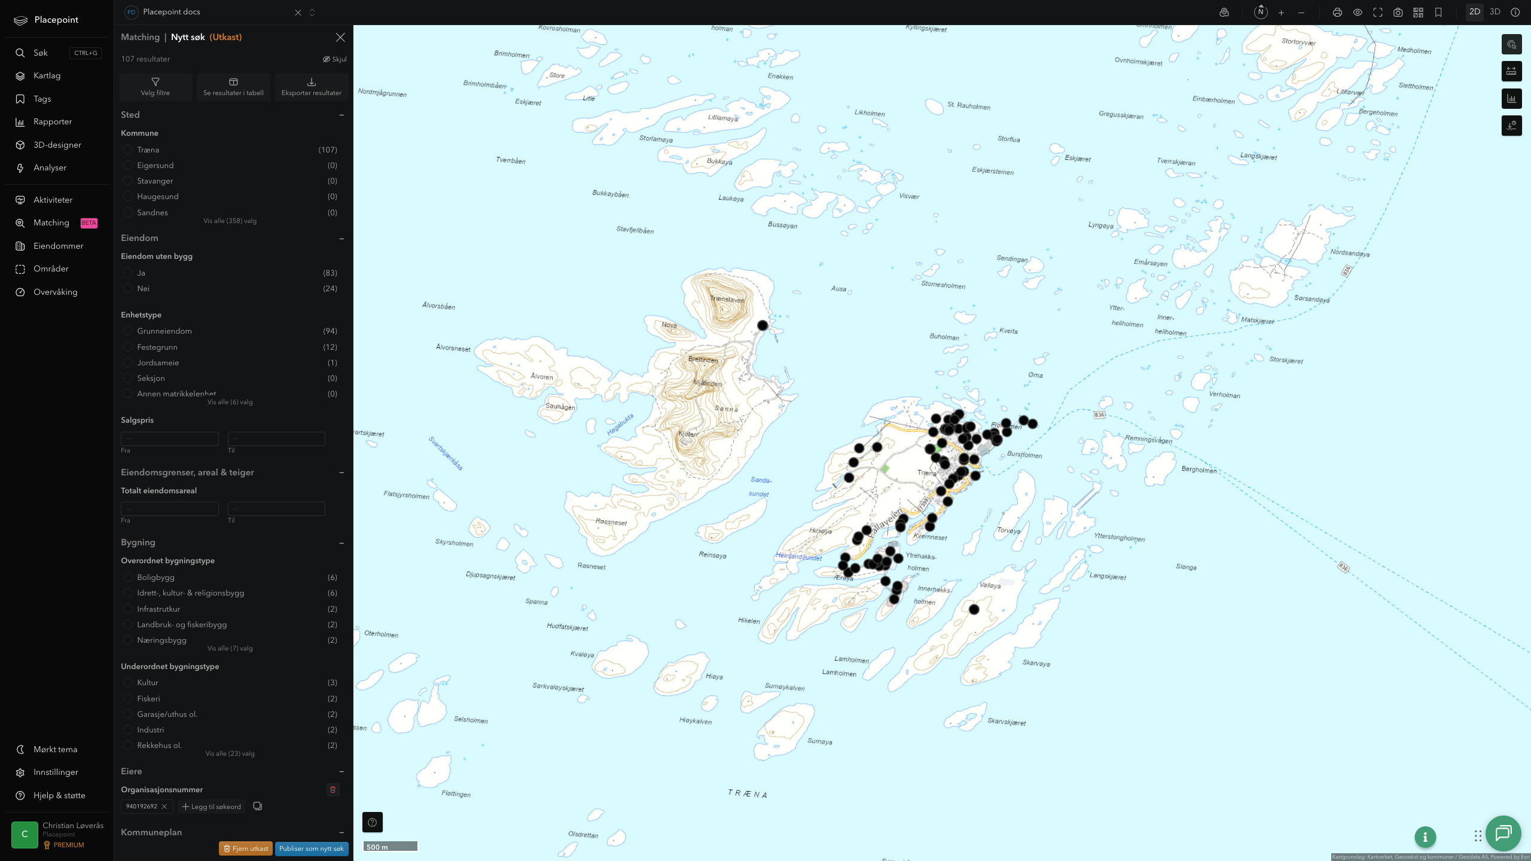Click Se resultater i tabell
The height and width of the screenshot is (861, 1531).
233,87
